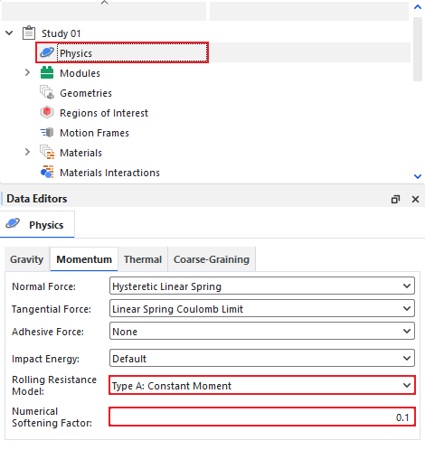Select the Physics planet icon in tree
The image size is (425, 450).
point(47,52)
